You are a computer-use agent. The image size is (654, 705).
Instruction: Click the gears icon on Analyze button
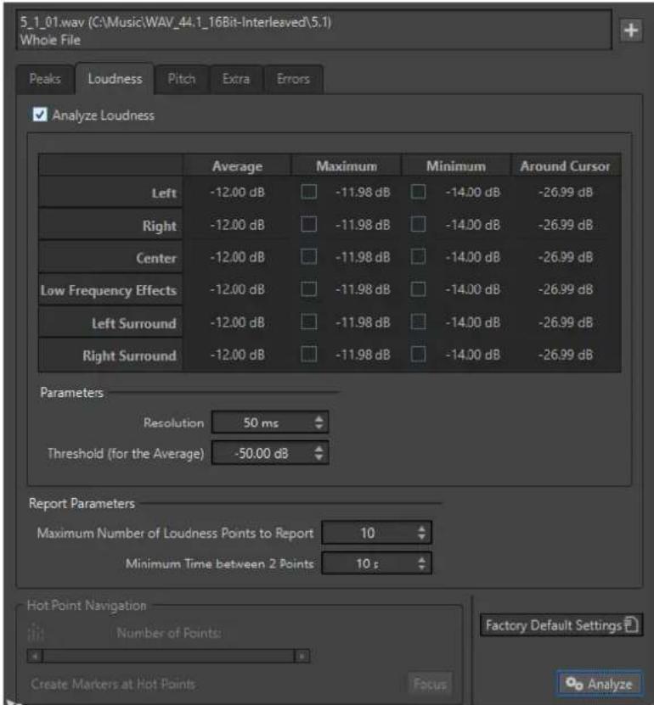[574, 684]
